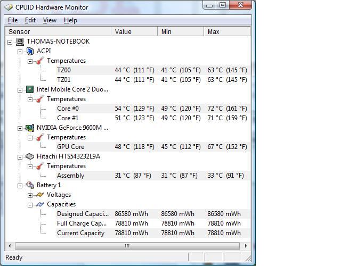Close the Hardware Monitor window

pyautogui.click(x=240, y=5)
